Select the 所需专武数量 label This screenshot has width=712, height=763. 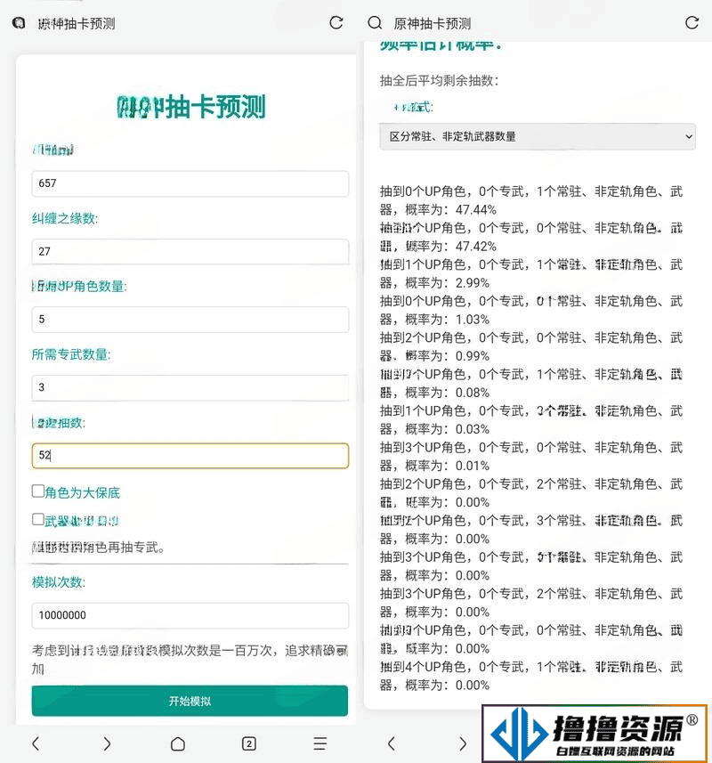(x=71, y=354)
